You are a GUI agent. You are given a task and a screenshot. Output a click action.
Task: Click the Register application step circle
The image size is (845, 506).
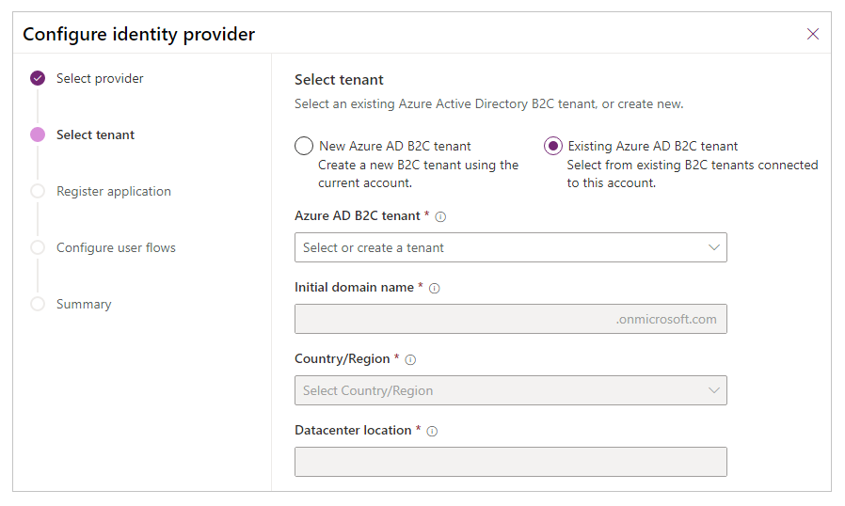pyautogui.click(x=38, y=191)
